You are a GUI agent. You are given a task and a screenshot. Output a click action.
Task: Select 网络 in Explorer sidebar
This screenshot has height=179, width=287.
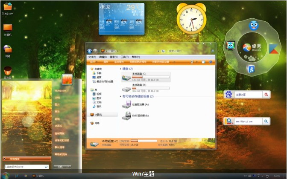click(95, 123)
